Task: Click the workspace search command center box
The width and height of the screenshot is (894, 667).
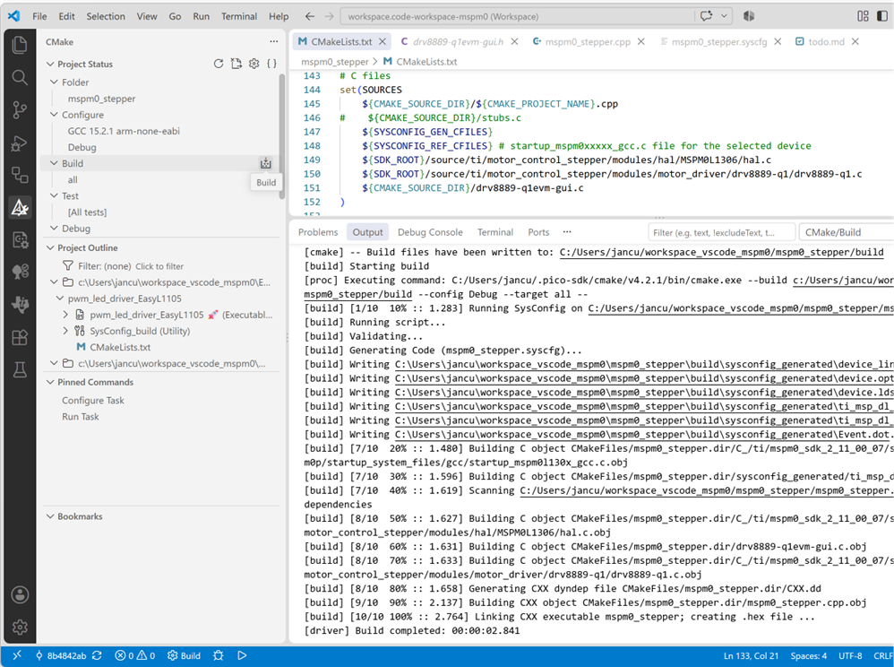Action: pyautogui.click(x=517, y=16)
